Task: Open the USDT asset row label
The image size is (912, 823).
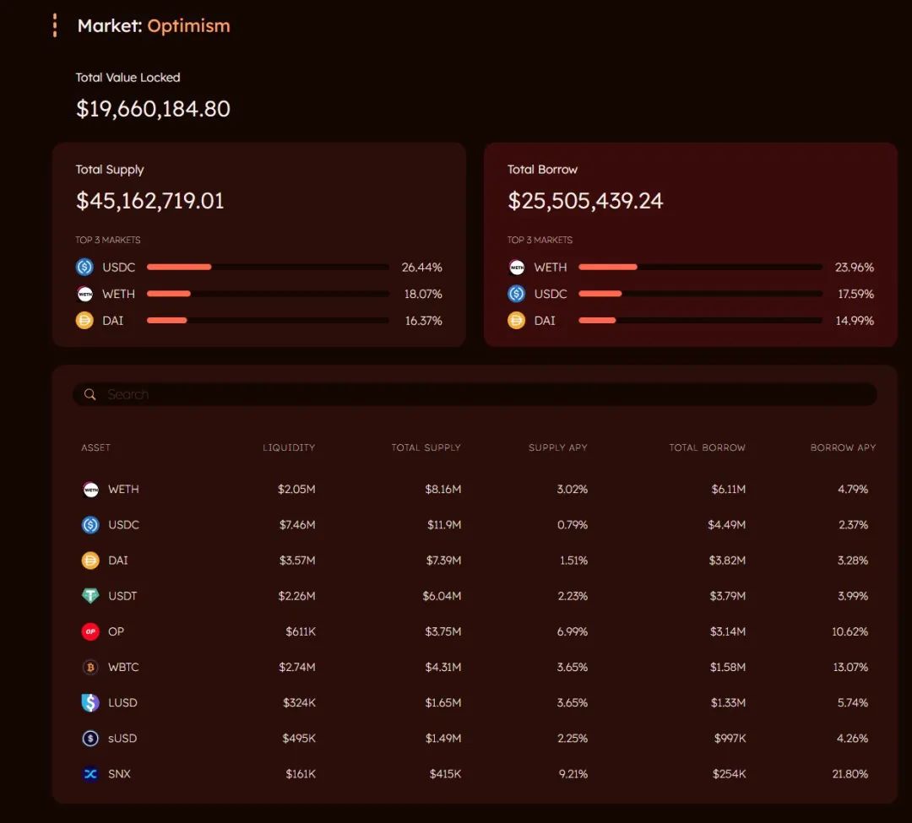Action: pos(122,596)
